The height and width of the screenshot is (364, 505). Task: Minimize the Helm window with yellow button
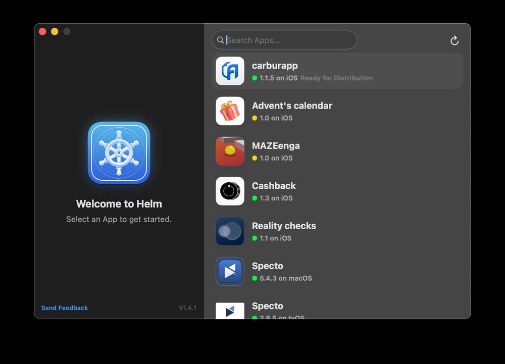pyautogui.click(x=55, y=31)
